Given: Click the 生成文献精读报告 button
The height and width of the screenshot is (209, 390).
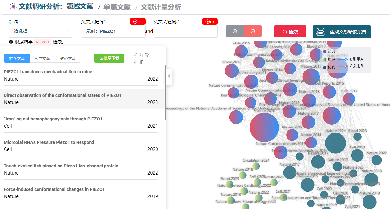Looking at the screenshot, I should (x=341, y=32).
